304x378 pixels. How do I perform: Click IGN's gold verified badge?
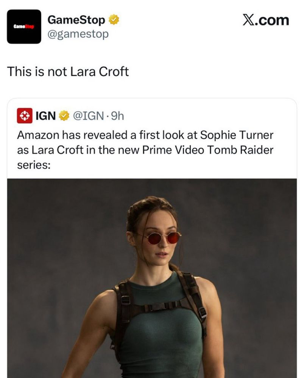pos(65,116)
